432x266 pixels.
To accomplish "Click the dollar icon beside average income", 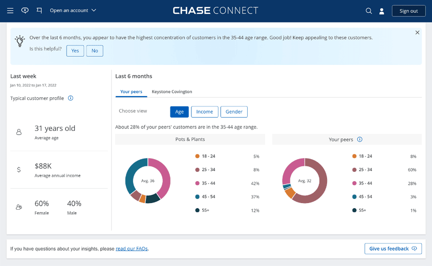I will (x=19, y=170).
